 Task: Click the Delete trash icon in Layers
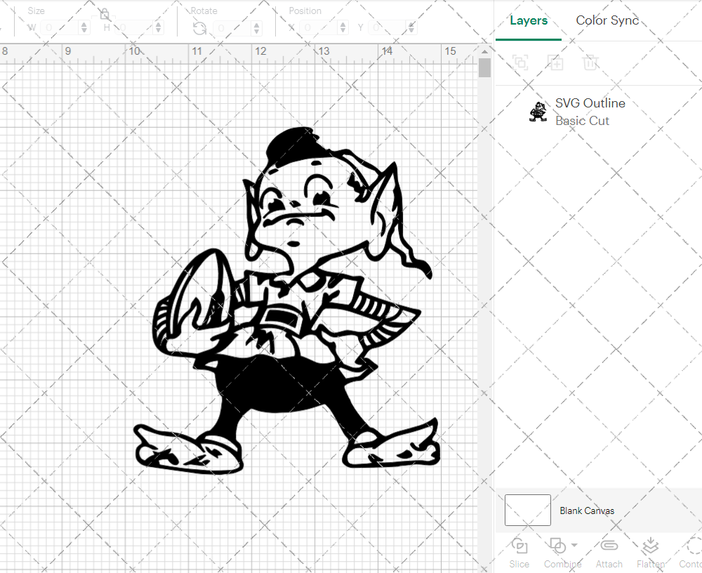click(x=590, y=63)
